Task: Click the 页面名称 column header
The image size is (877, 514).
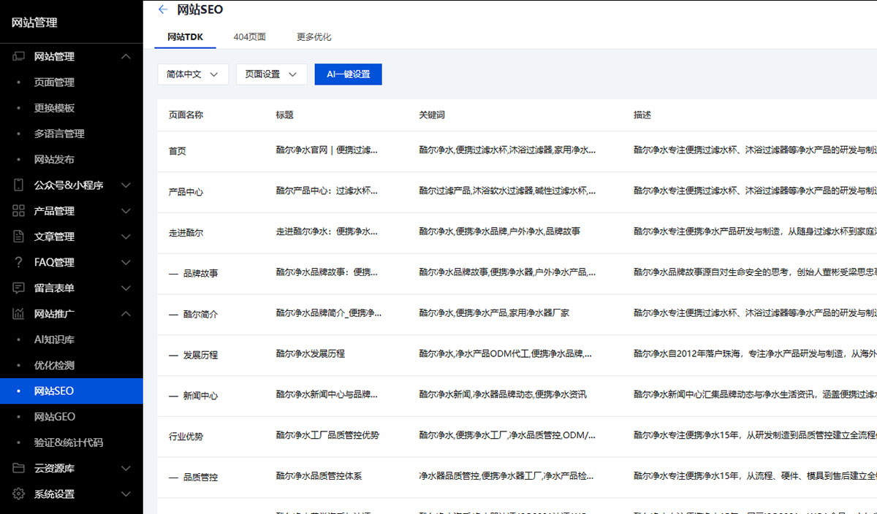Action: 186,115
